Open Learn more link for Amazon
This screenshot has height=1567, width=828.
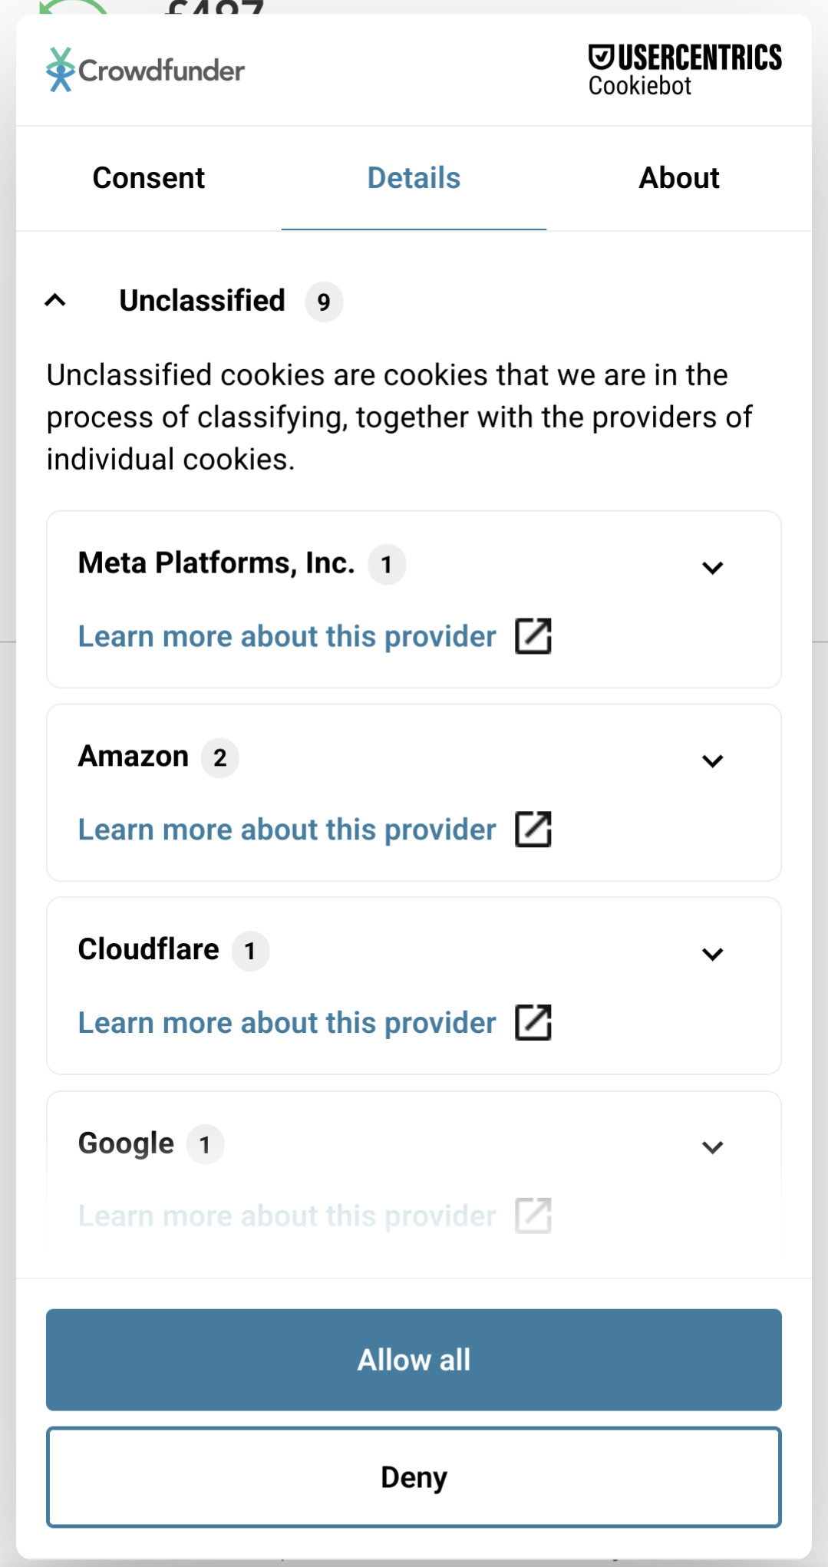pos(287,830)
